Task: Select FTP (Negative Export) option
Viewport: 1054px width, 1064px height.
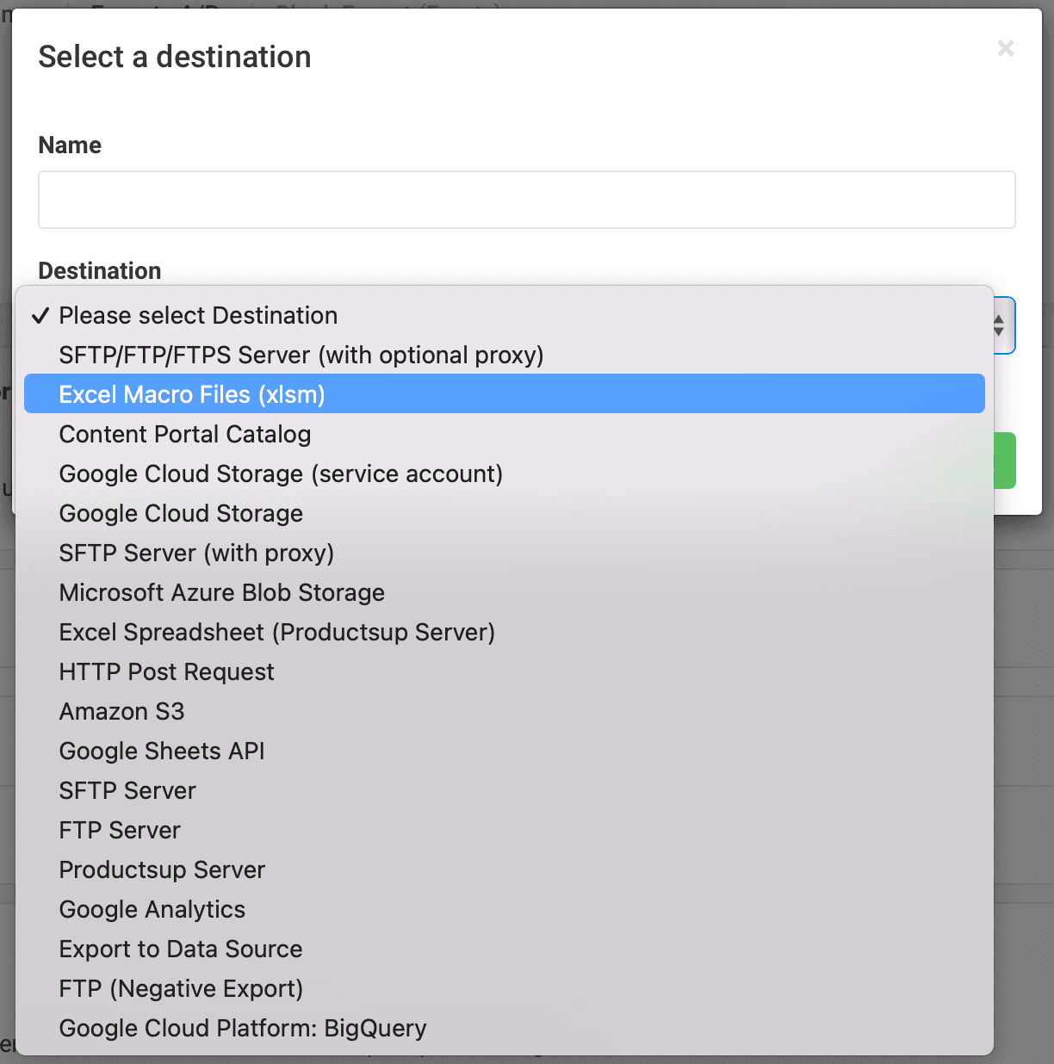Action: (x=181, y=988)
